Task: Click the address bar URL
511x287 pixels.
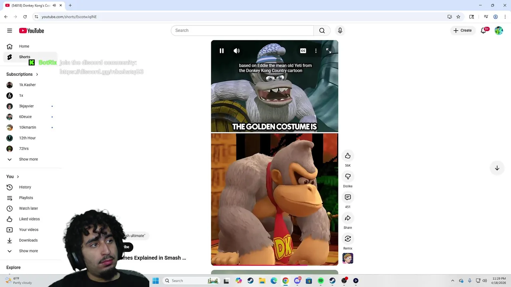Action: pyautogui.click(x=69, y=17)
